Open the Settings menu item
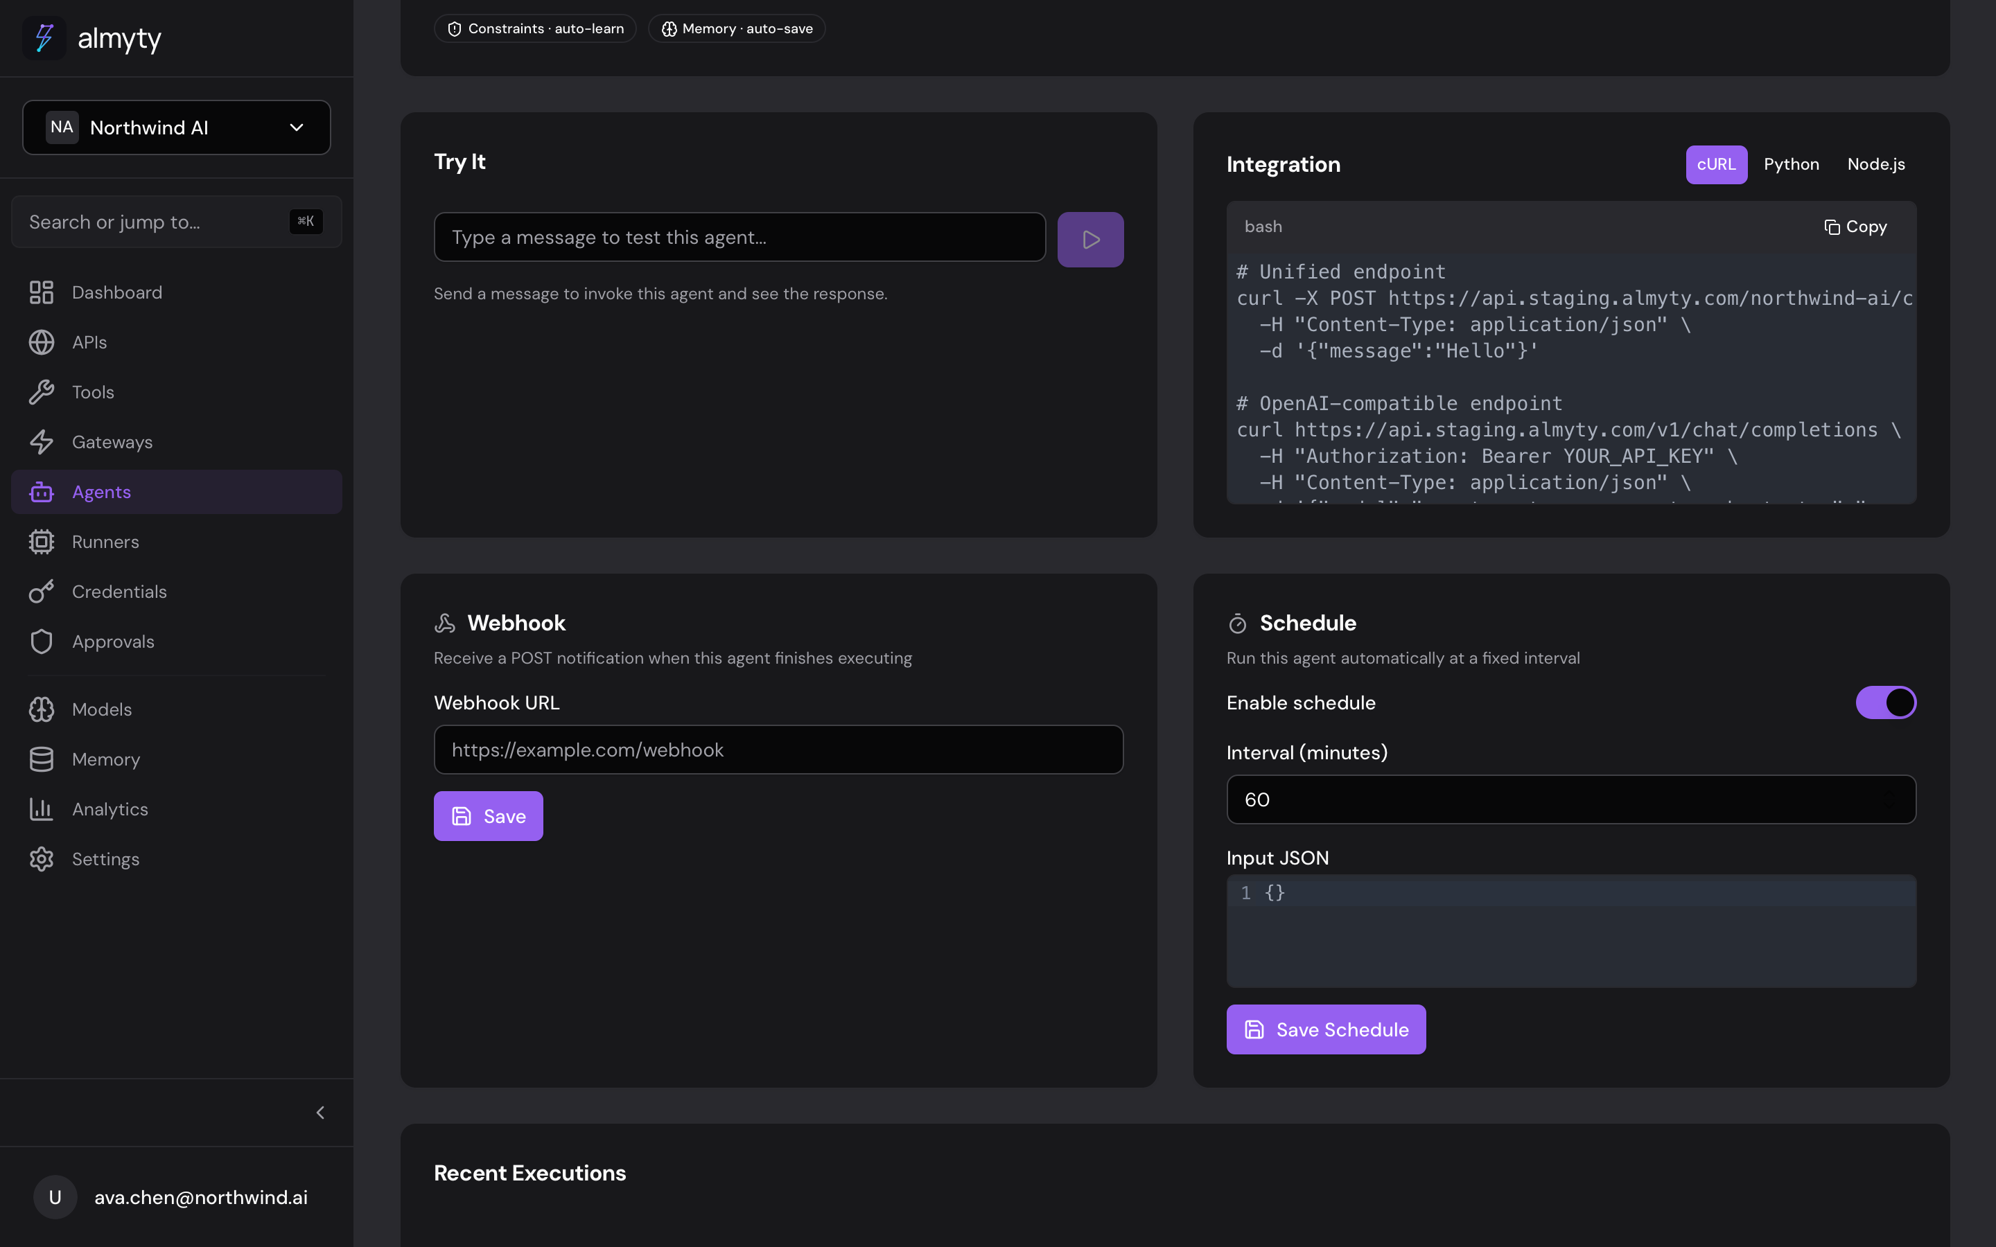Viewport: 1996px width, 1247px height. pyautogui.click(x=177, y=859)
